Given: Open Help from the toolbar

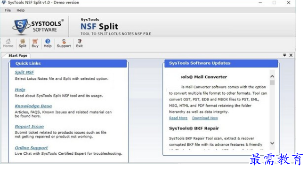Looking at the screenshot, I should coord(48,43).
